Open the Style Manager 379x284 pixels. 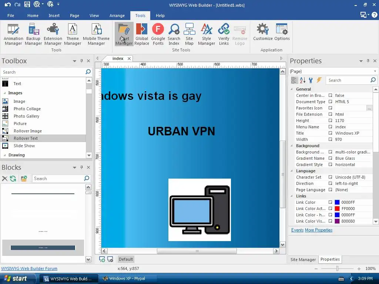[x=207, y=34]
